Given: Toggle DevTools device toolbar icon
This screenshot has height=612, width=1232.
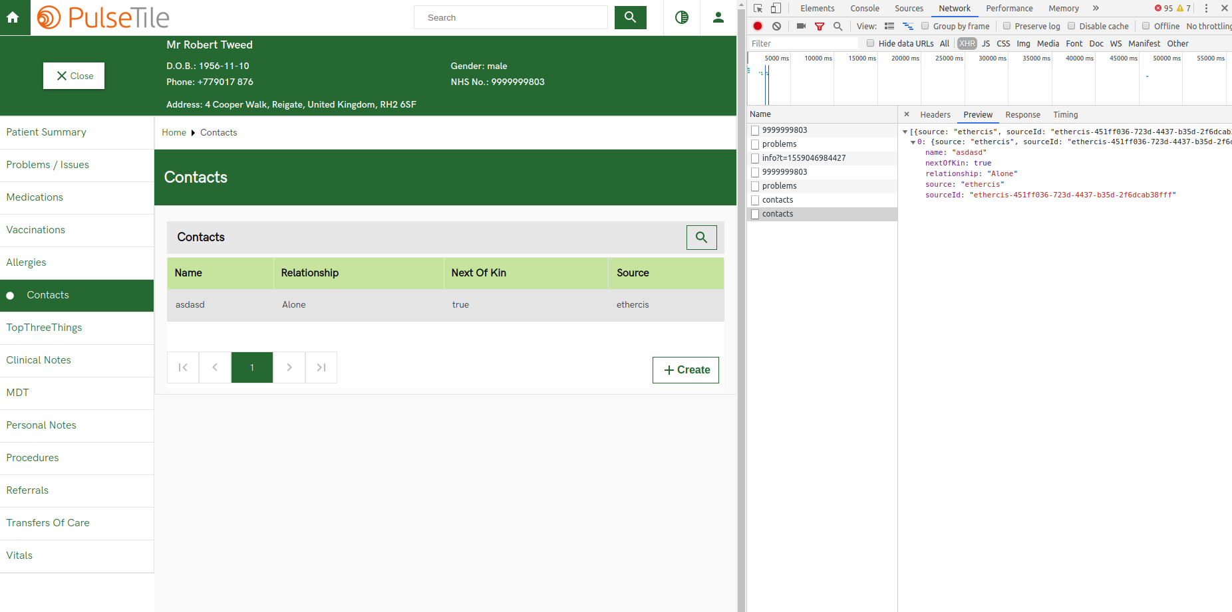Looking at the screenshot, I should (776, 8).
